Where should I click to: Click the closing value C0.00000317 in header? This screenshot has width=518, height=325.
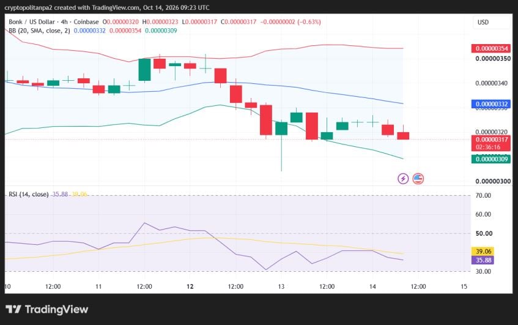tap(239, 22)
